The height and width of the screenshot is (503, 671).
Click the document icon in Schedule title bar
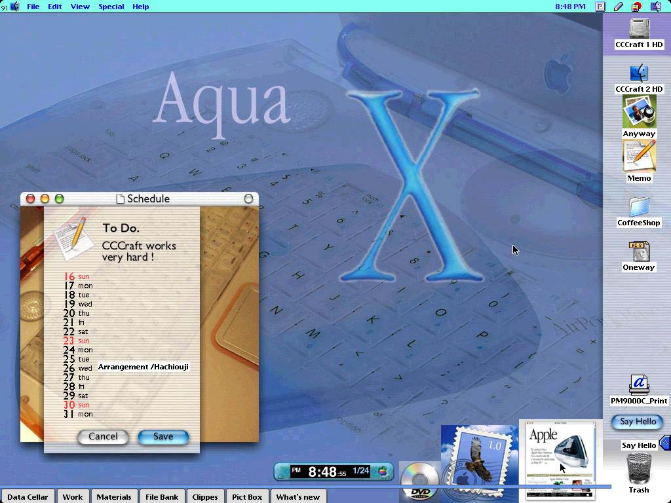[x=121, y=199]
